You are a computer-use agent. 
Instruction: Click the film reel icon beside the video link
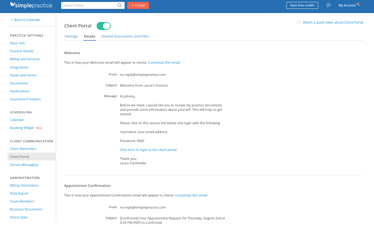[x=299, y=22]
